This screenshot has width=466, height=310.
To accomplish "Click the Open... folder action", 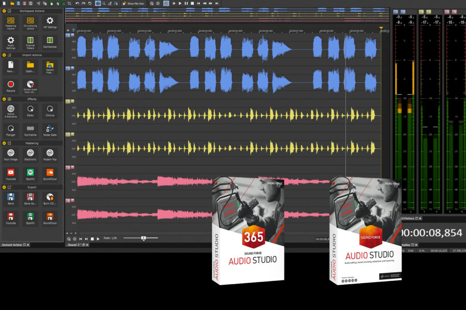I will [30, 67].
